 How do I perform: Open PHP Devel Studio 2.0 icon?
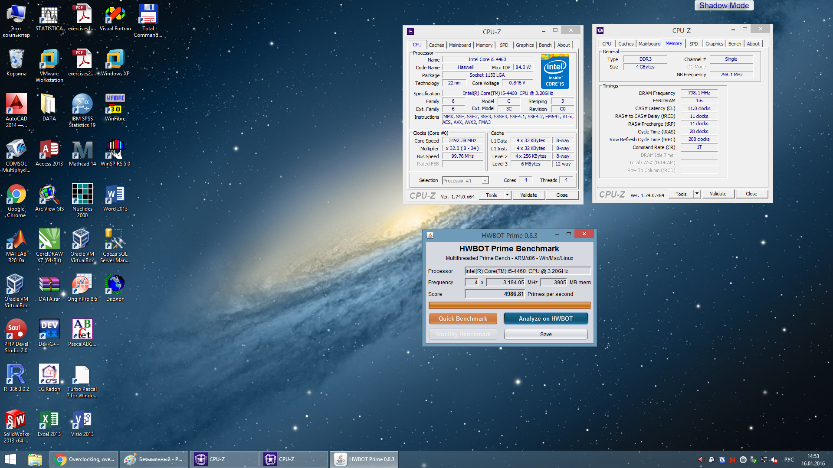point(16,336)
